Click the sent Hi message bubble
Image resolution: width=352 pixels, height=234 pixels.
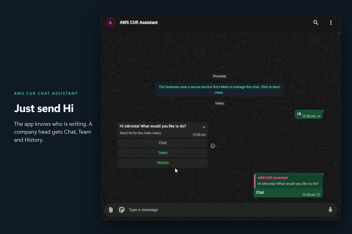[309, 115]
